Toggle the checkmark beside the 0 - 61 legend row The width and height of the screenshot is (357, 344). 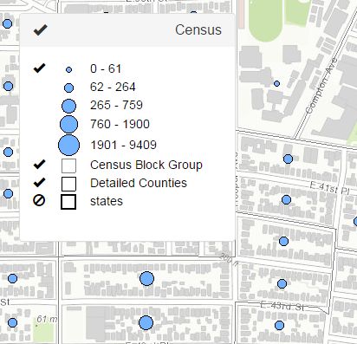[39, 68]
